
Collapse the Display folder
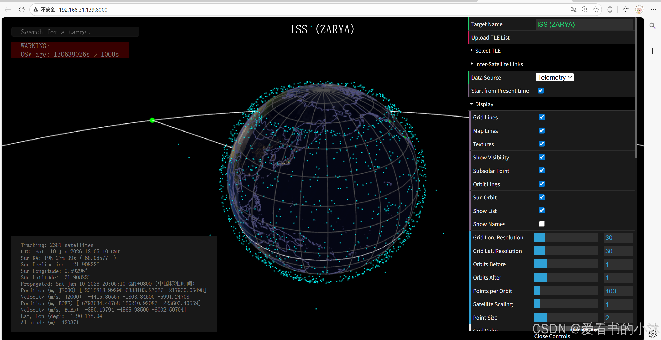click(551, 104)
